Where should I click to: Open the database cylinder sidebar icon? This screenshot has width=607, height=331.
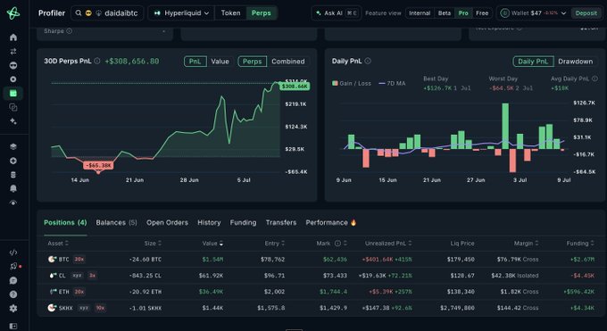[x=13, y=175]
